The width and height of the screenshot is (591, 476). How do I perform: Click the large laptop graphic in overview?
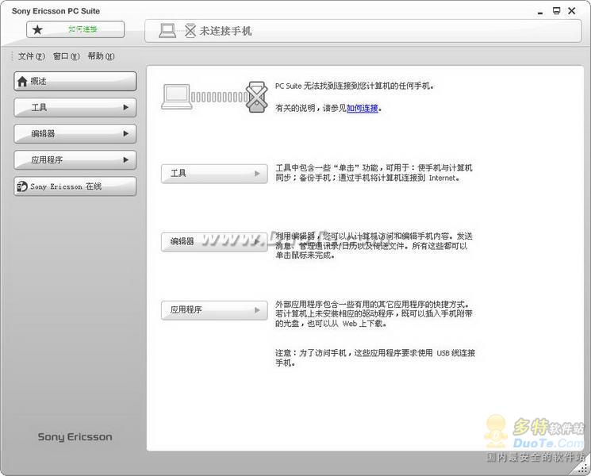(x=176, y=97)
